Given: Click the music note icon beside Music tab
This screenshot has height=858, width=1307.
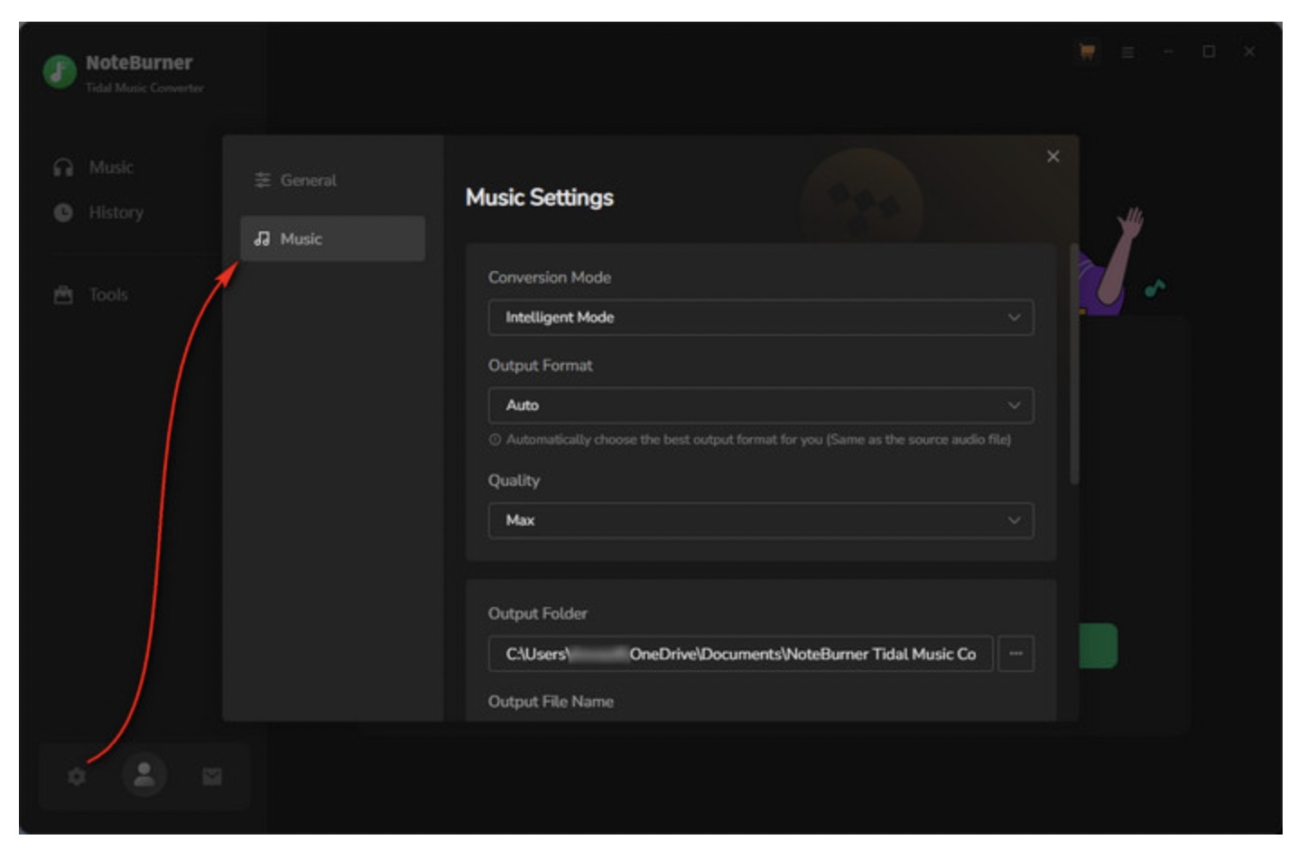Looking at the screenshot, I should point(263,239).
